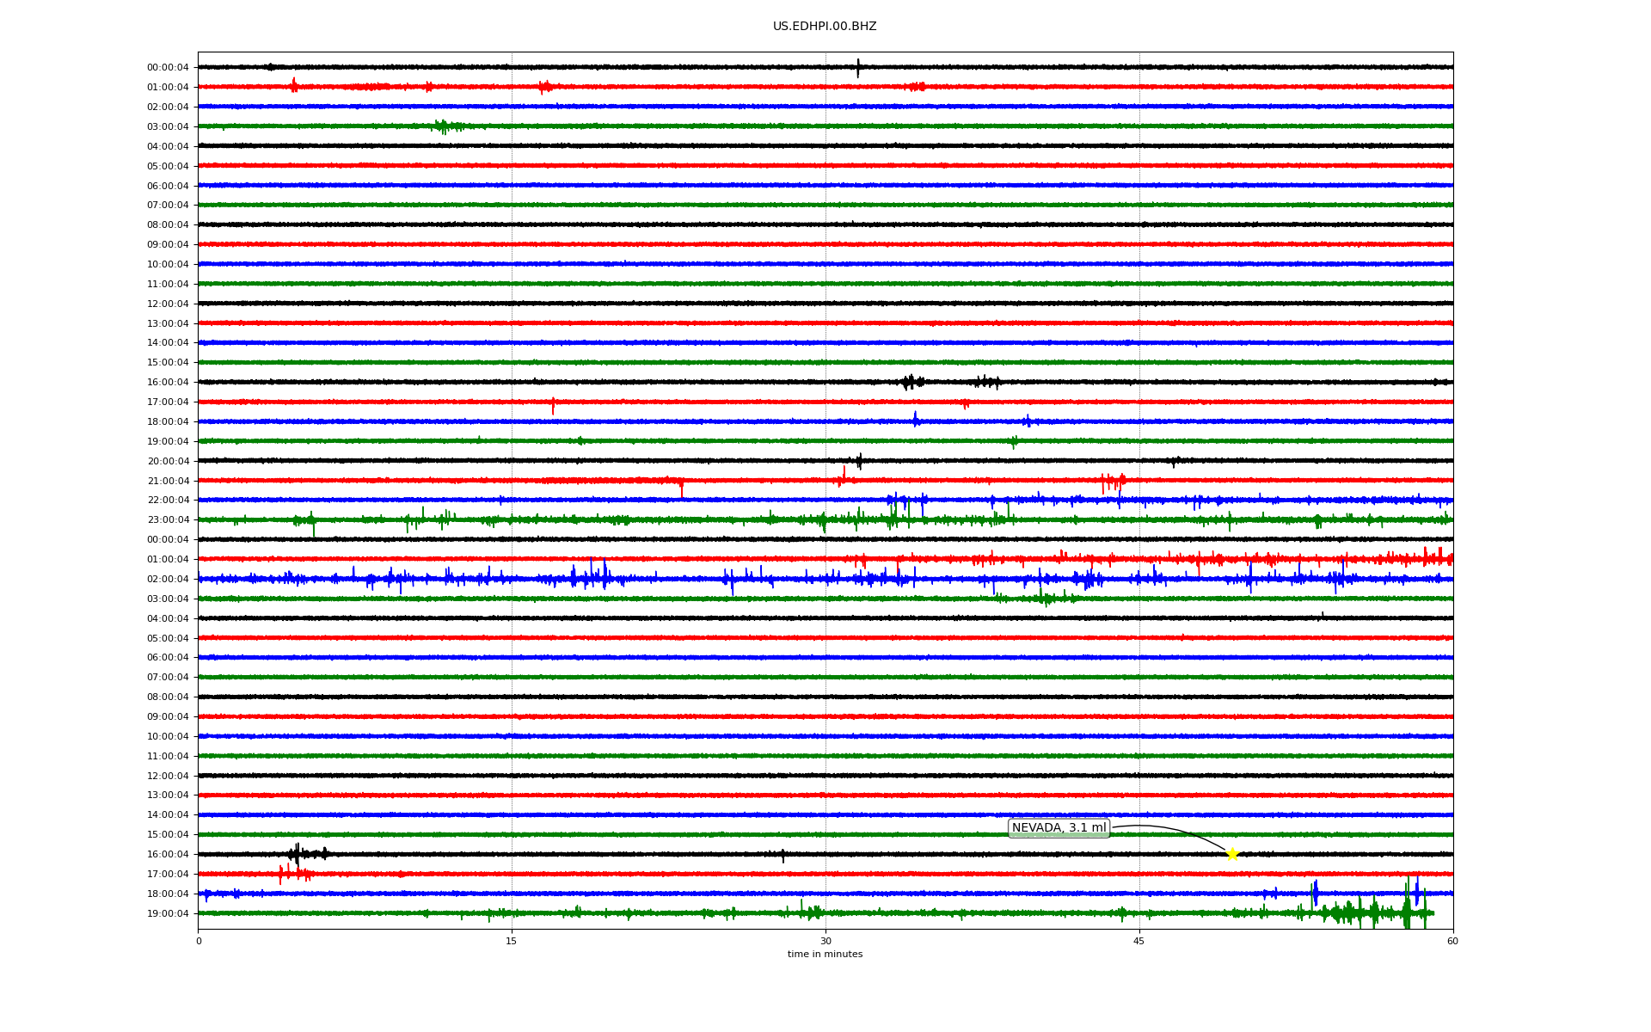This screenshot has width=1651, height=1032.
Task: Click the black event burst on upper 16:00:04 trace
Action: click(911, 382)
